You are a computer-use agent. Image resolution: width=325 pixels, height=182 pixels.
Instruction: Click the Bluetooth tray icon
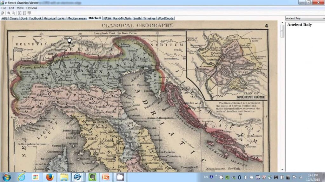239,177
